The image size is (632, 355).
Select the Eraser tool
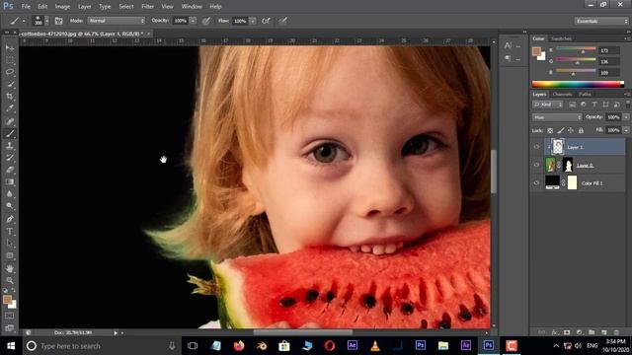[10, 170]
